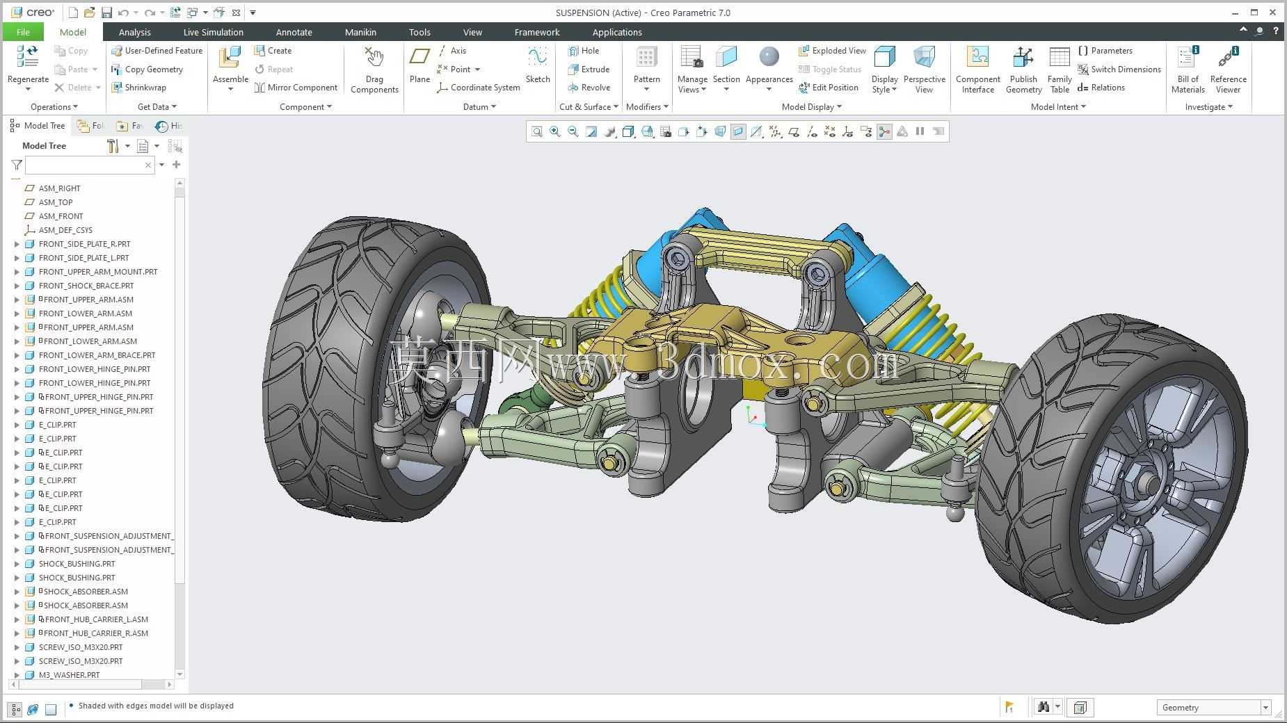
Task: Toggle Switch Dimensions display
Action: point(1119,70)
